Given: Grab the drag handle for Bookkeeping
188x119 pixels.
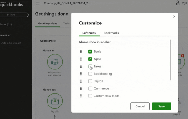Looking at the screenshot, I should pyautogui.click(x=81, y=74).
